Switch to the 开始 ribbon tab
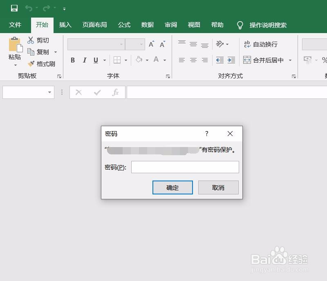Image resolution: width=327 pixels, height=281 pixels. pos(42,25)
